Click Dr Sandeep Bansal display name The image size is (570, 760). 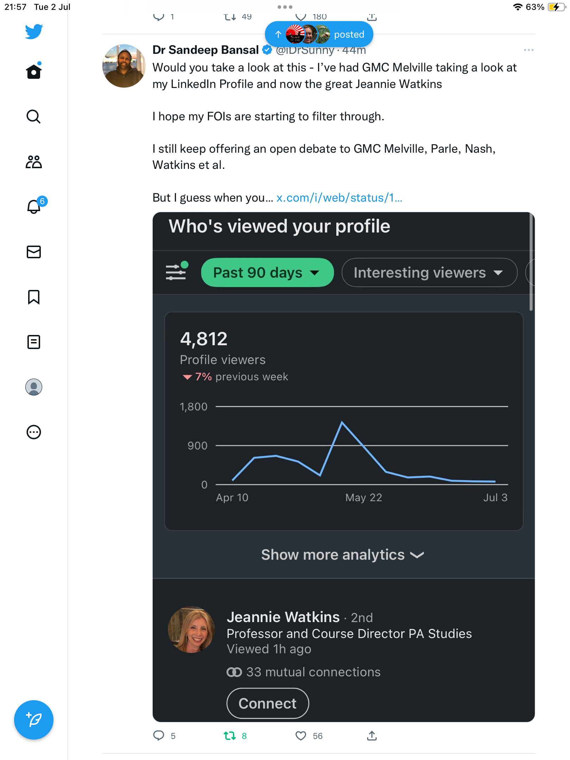click(x=205, y=50)
